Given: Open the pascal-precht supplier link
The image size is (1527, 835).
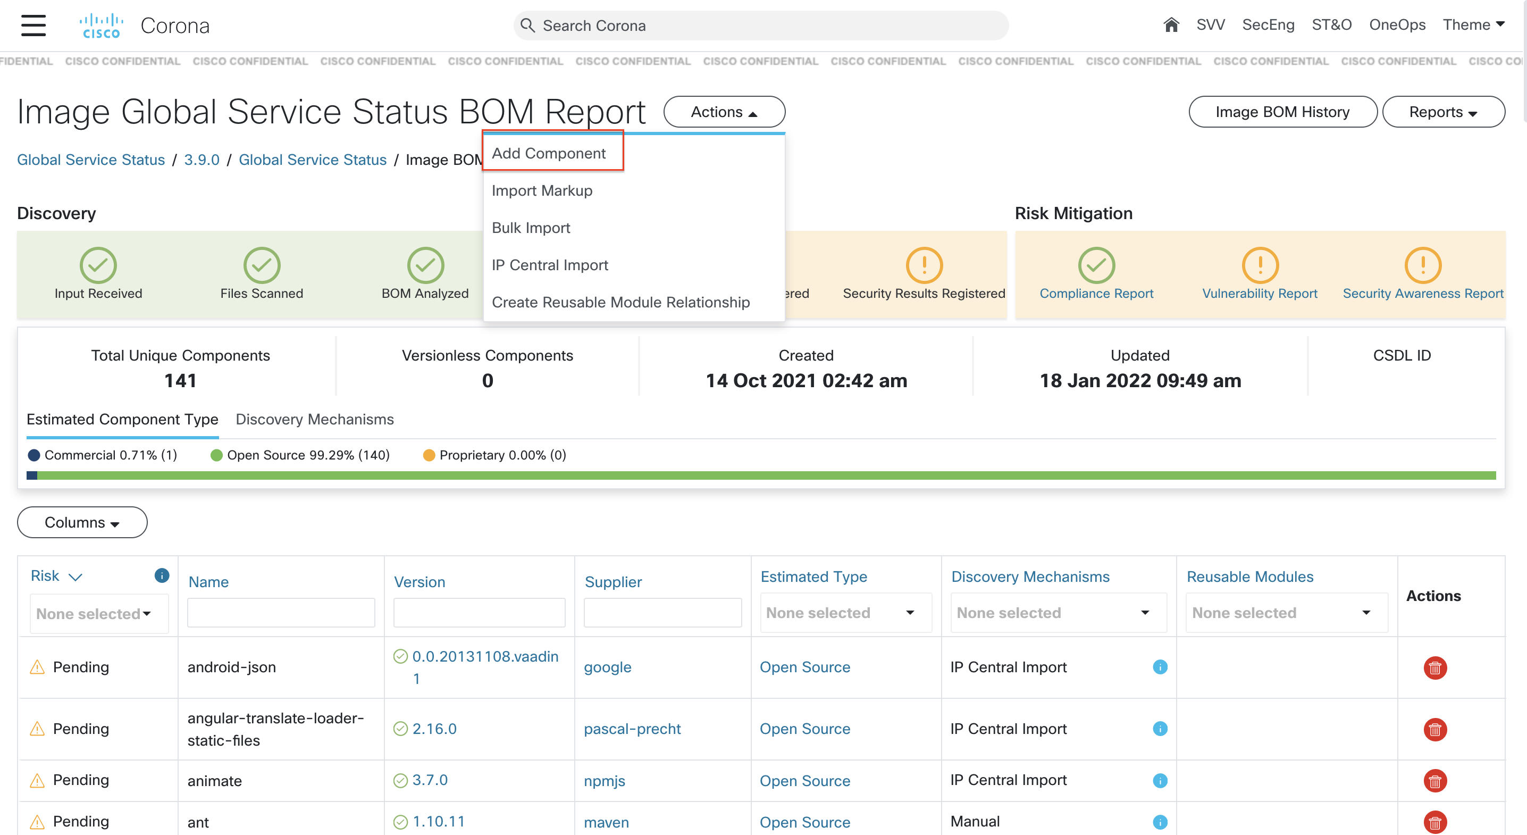Looking at the screenshot, I should [632, 729].
